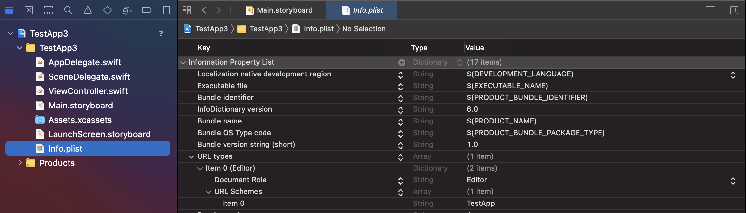Expand the Products folder
The height and width of the screenshot is (213, 746).
click(x=20, y=163)
